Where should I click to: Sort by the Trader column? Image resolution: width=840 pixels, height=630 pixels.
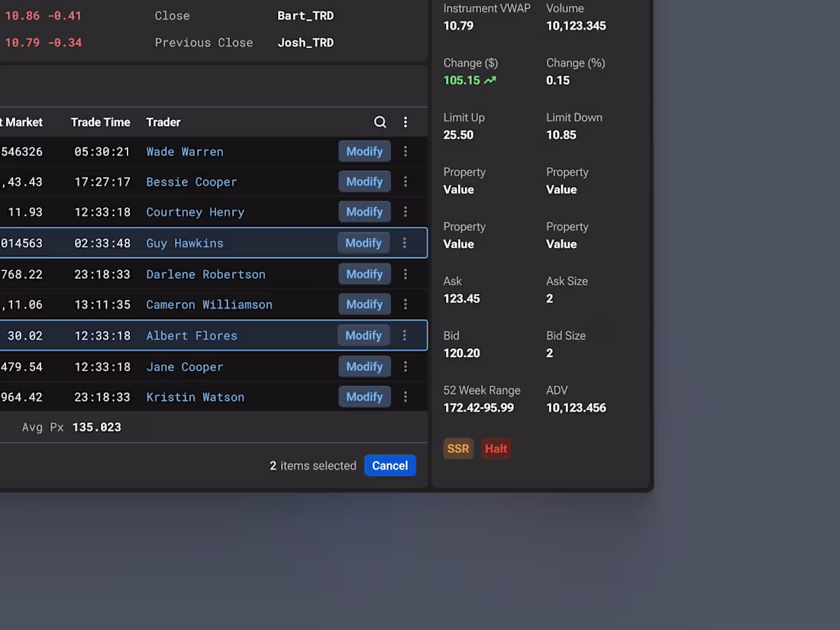(163, 121)
